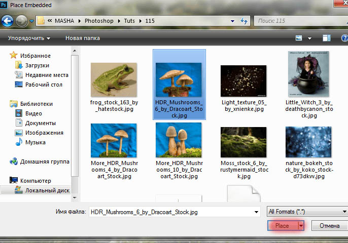
Task: Toggle the preview pane icon
Action: [x=327, y=38]
